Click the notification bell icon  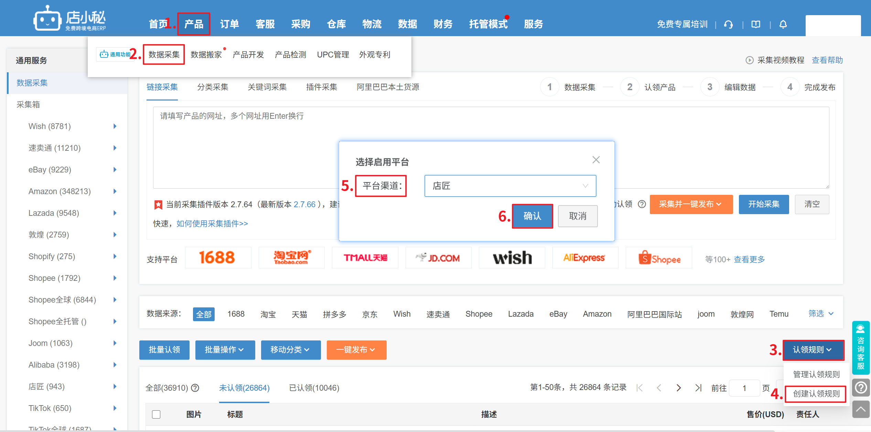click(x=783, y=24)
